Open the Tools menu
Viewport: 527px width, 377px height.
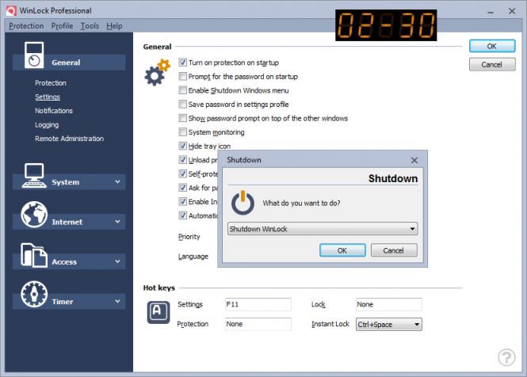pyautogui.click(x=90, y=26)
